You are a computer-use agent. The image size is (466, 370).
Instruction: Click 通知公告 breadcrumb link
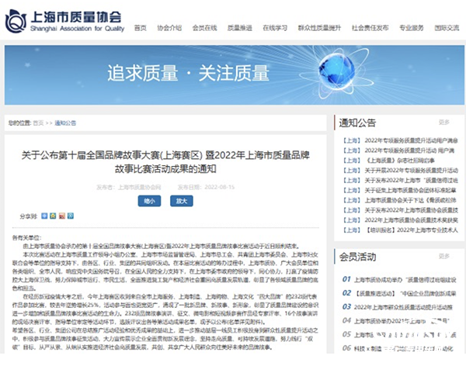pos(66,123)
